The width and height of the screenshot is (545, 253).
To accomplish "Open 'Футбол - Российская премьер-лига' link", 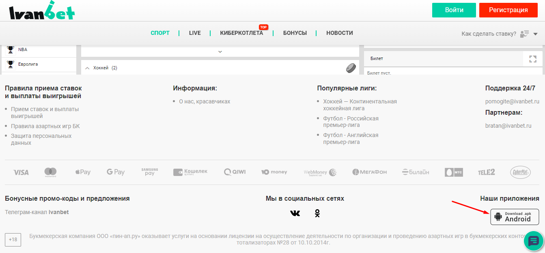I will coord(351,122).
